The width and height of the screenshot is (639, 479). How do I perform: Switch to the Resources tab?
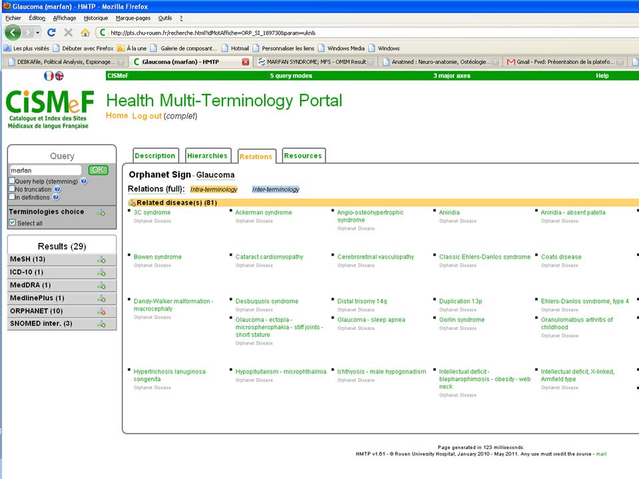coord(303,156)
